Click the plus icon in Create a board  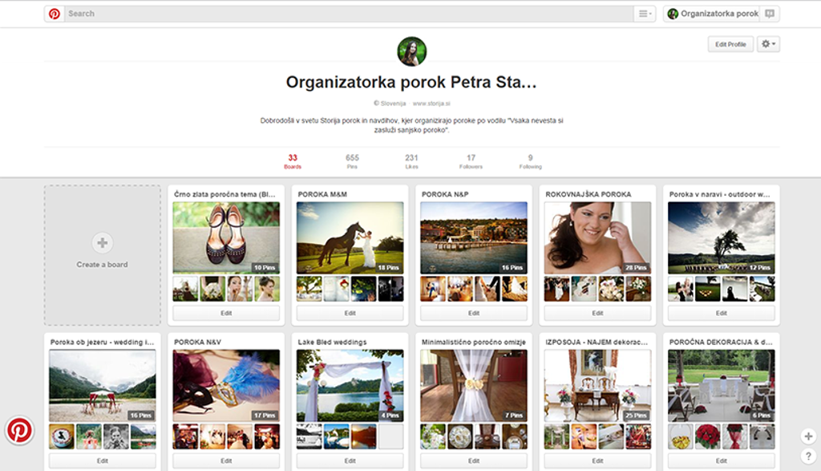(x=102, y=243)
